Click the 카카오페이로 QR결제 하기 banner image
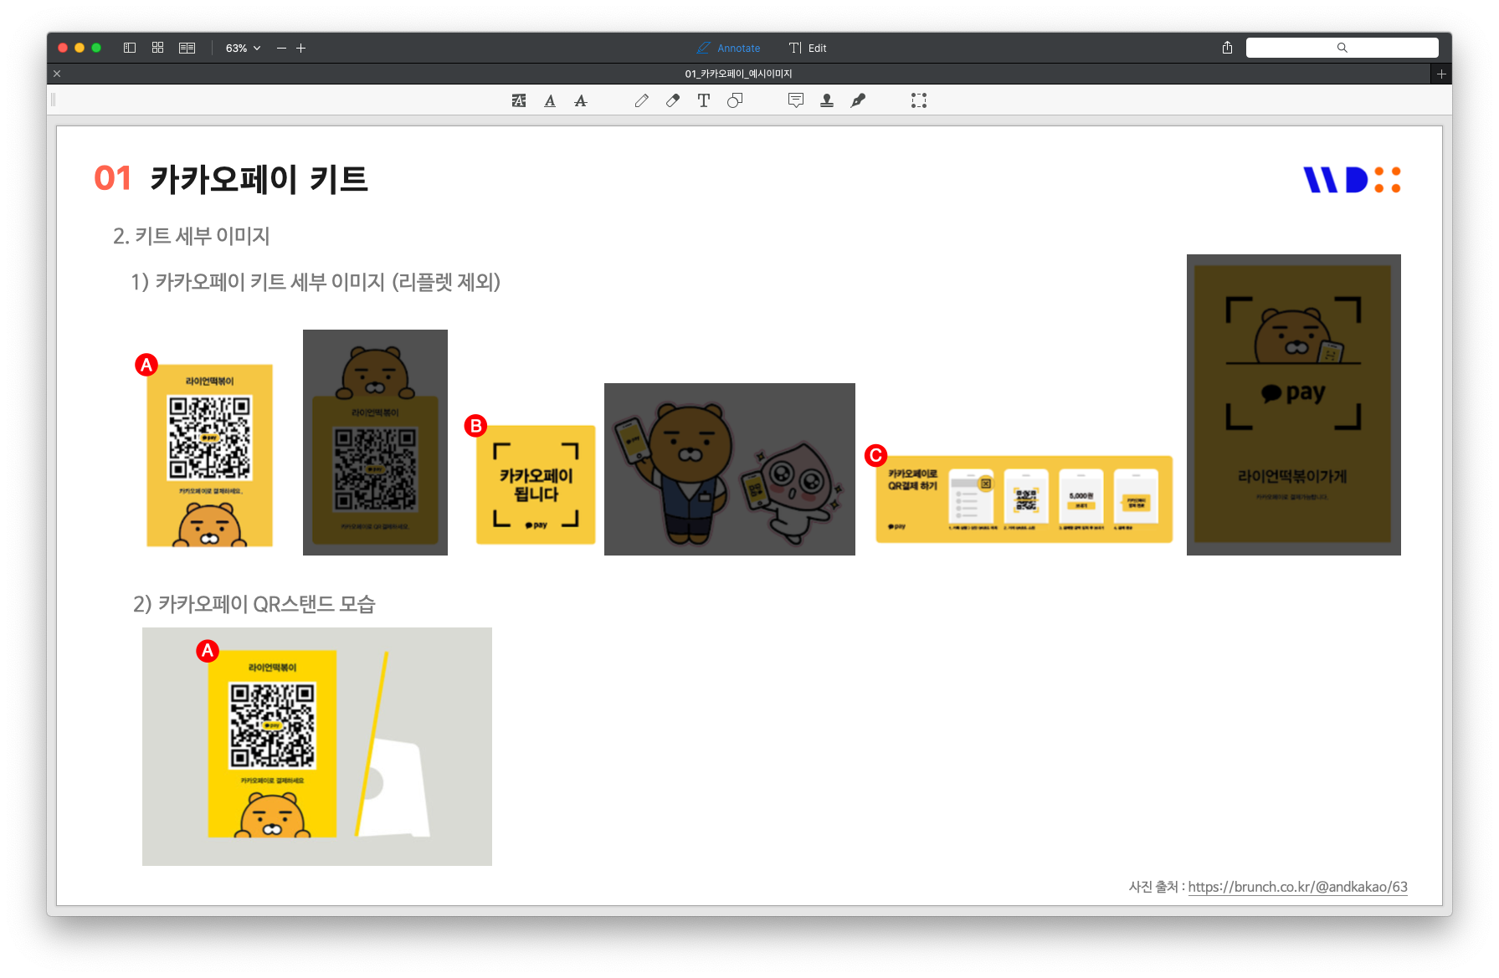The image size is (1499, 978). 1024,499
